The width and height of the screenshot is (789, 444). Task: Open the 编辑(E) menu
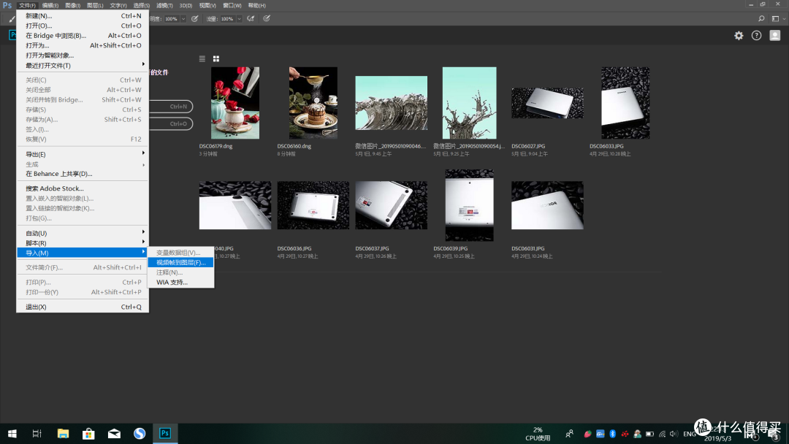click(x=50, y=6)
